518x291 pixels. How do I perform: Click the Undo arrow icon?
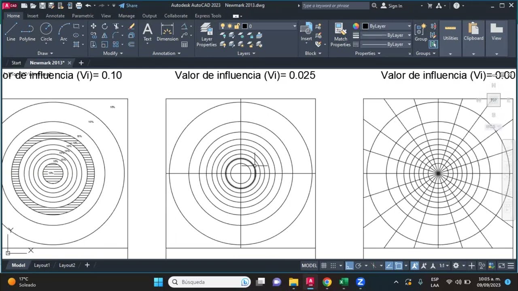click(88, 6)
